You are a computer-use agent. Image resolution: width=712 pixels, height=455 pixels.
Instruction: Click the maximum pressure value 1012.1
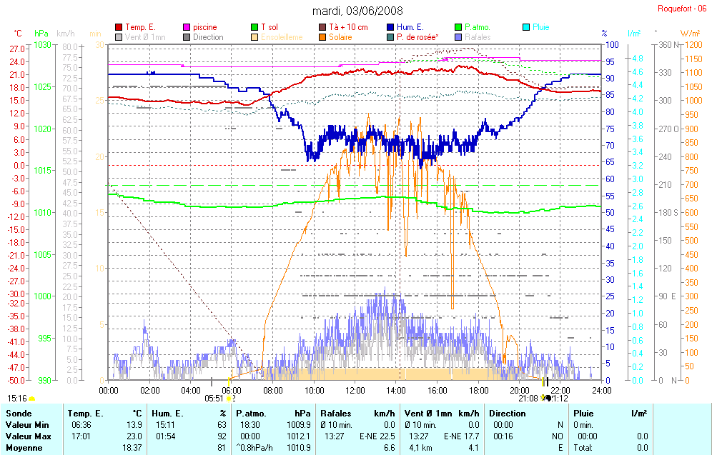click(x=299, y=436)
